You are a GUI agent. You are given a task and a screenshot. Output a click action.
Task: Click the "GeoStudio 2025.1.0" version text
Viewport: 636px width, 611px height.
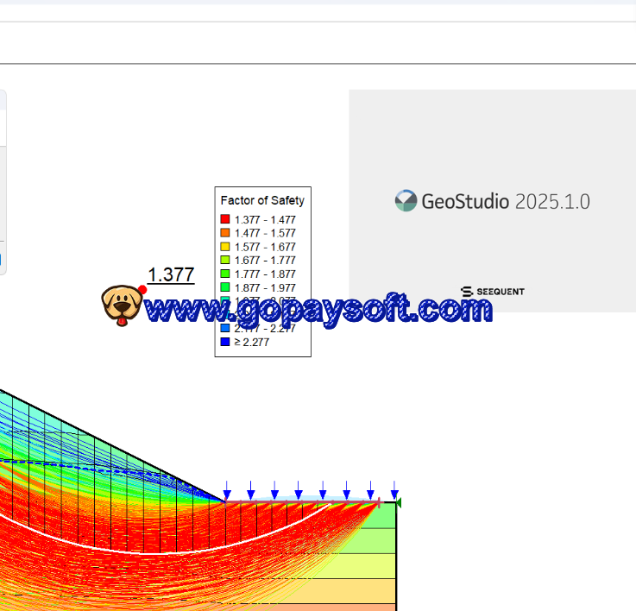click(x=506, y=202)
